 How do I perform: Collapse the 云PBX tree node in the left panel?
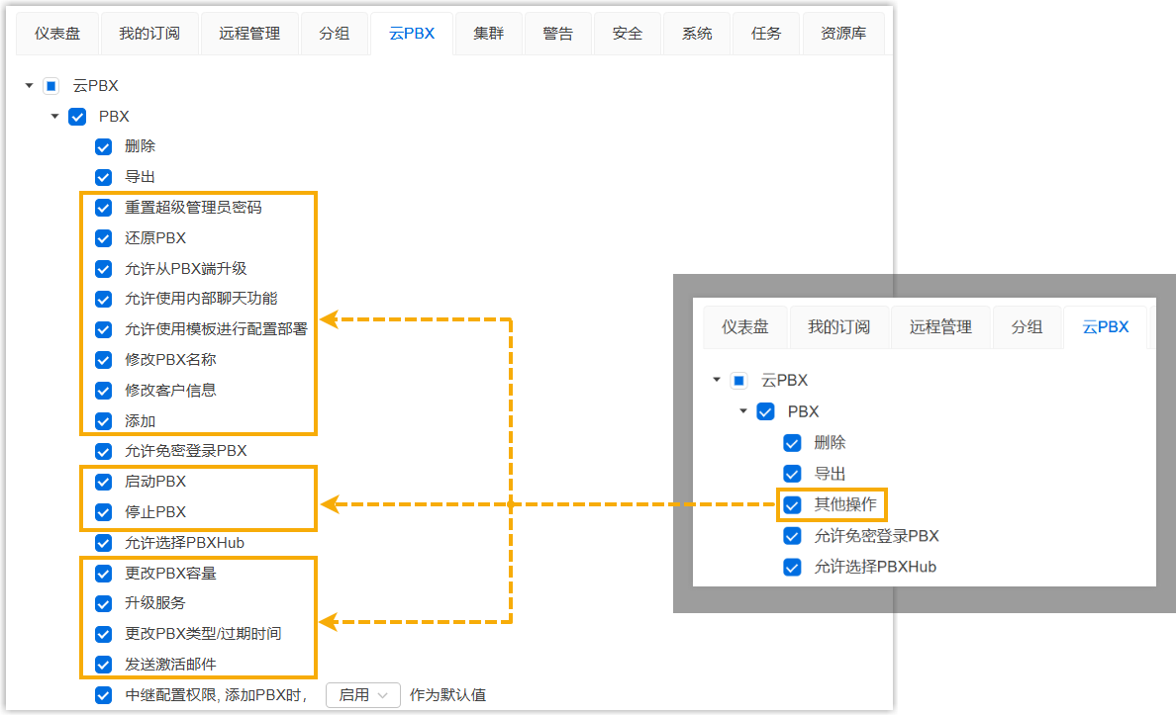pos(29,86)
